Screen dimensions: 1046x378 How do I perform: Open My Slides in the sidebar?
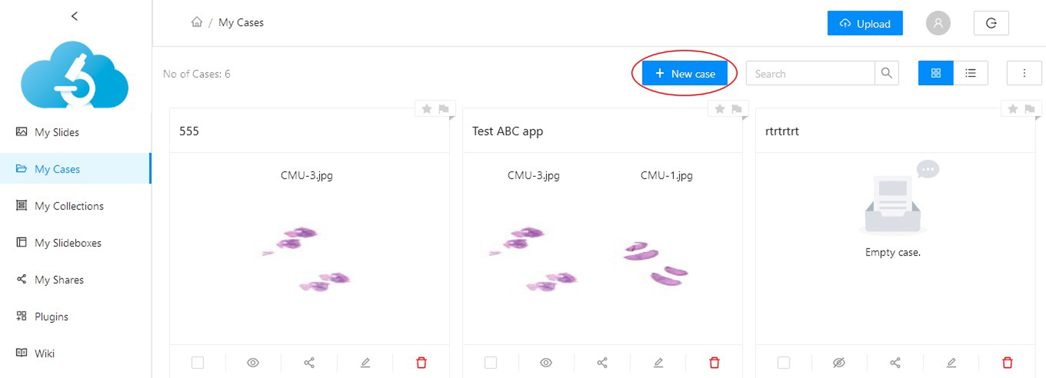[x=57, y=132]
